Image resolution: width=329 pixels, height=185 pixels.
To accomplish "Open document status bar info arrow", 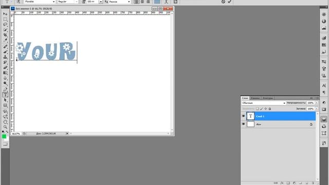I will coord(67,134).
